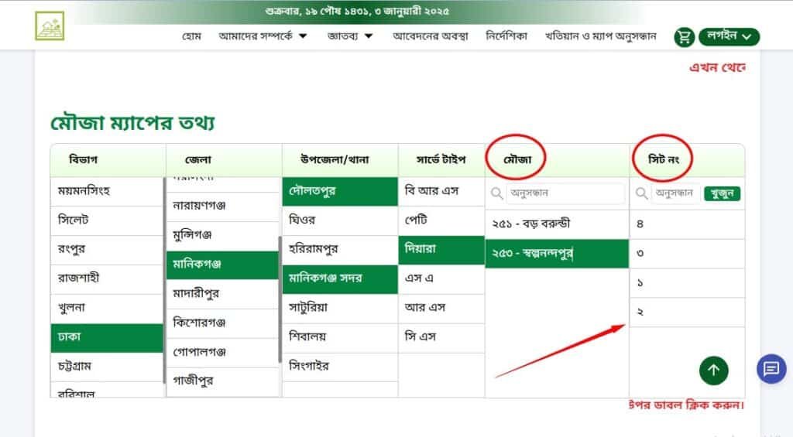Open খতিয়ান ও ম্যাপ অনুসন্ধান page
This screenshot has width=793, height=437.
tap(600, 36)
